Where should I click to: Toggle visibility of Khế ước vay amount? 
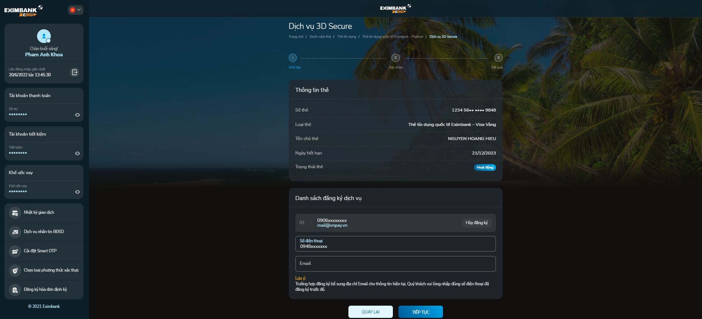[x=77, y=192]
